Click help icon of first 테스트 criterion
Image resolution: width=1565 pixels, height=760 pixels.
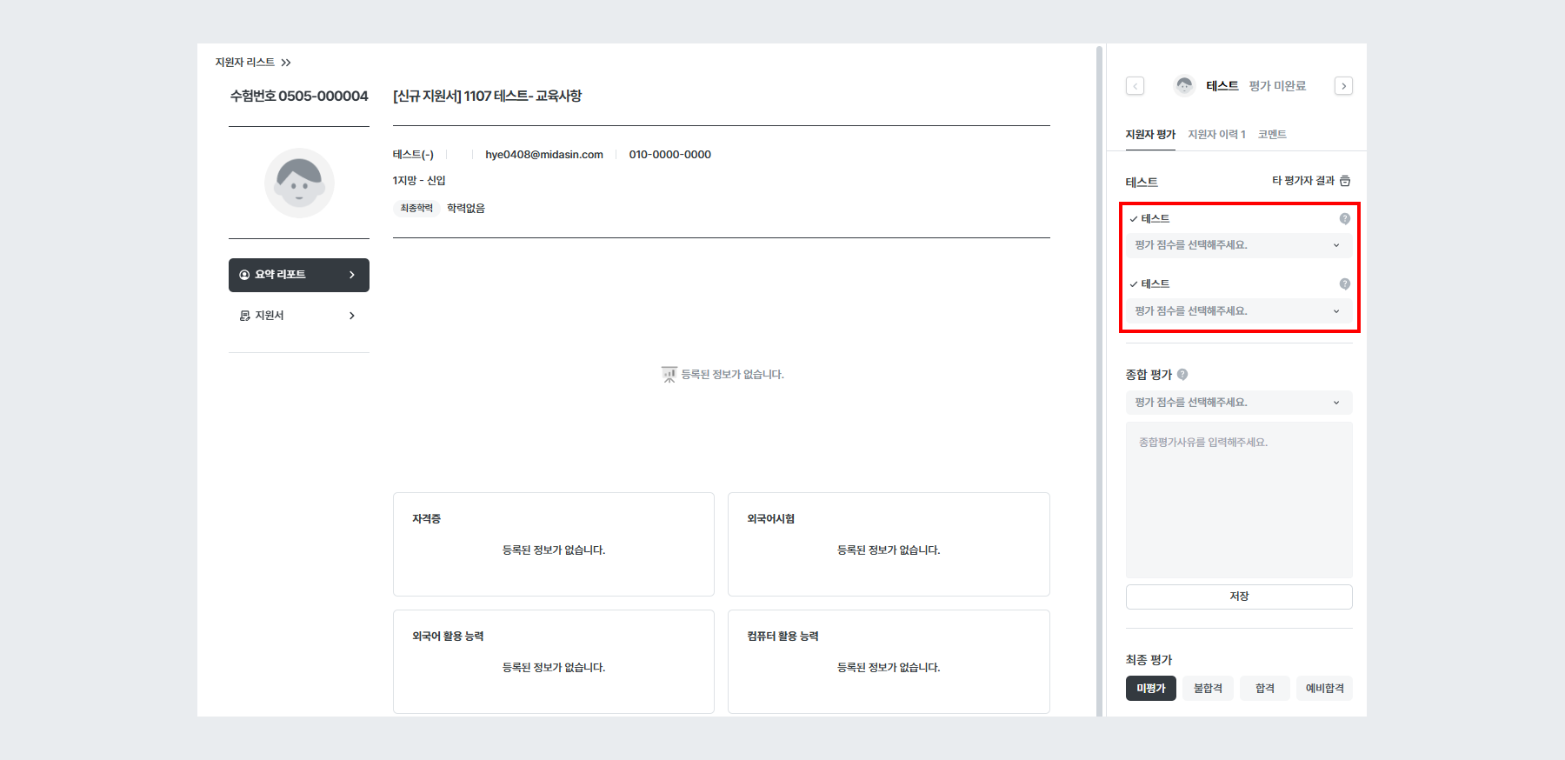click(x=1345, y=218)
